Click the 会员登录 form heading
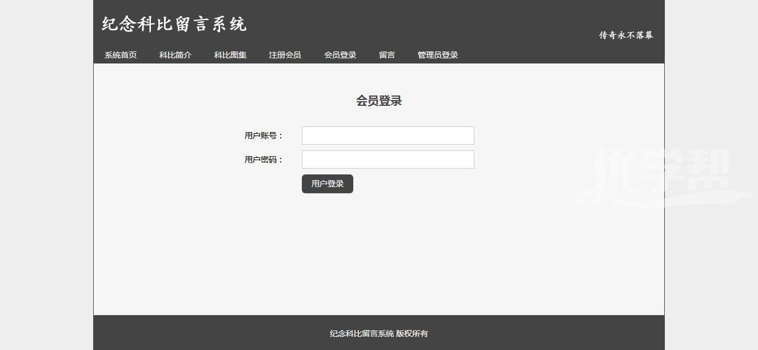The image size is (758, 350). 379,101
